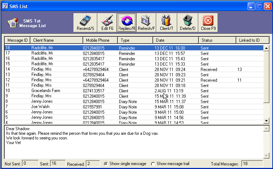
Task: Sort by Date column header
Action: tap(176, 40)
